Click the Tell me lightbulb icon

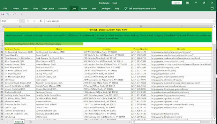[x=125, y=9]
